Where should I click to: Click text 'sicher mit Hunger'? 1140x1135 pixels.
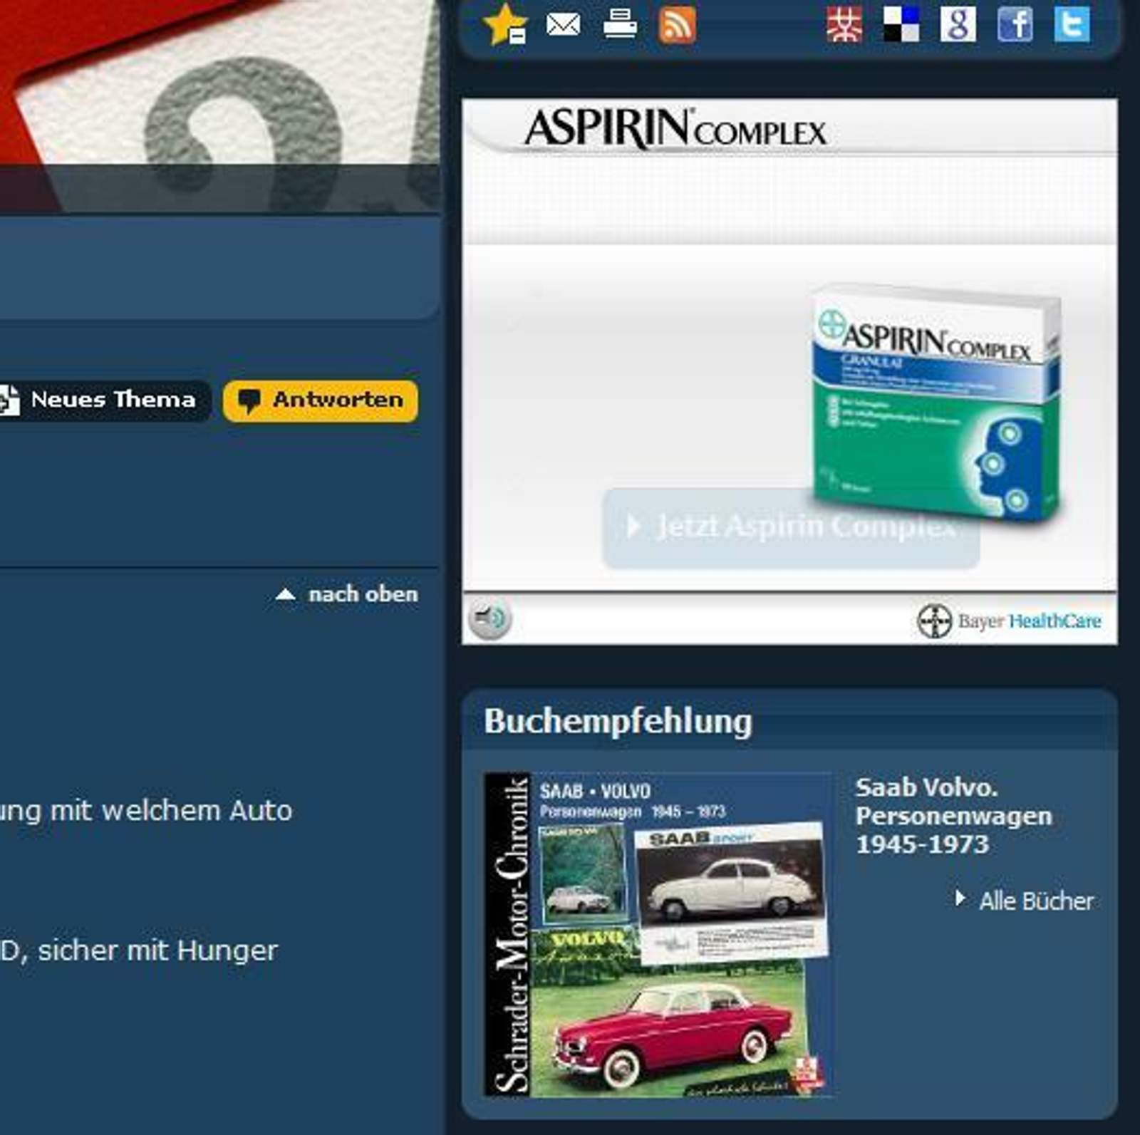(x=158, y=950)
